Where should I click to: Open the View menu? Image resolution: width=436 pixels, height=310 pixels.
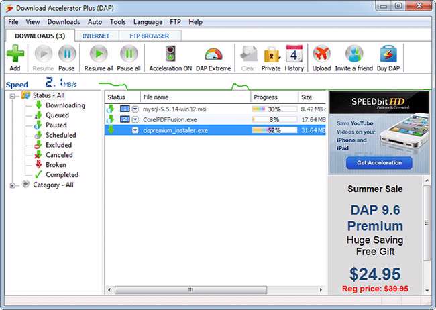pyautogui.click(x=33, y=22)
